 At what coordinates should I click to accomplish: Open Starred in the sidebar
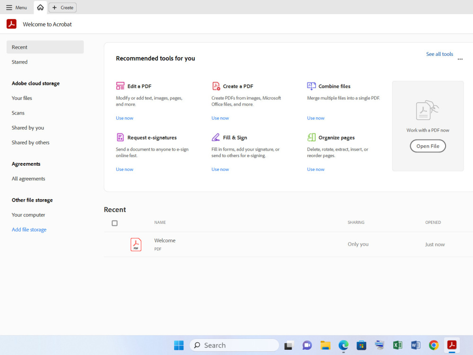19,62
